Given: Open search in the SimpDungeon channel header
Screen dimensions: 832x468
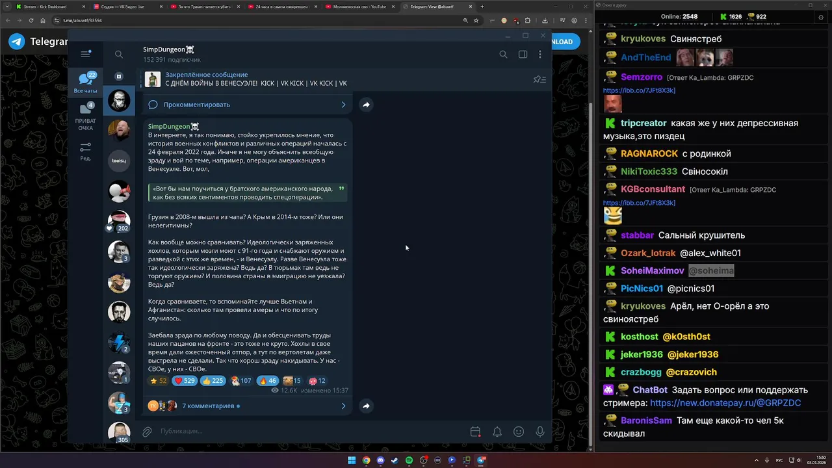Looking at the screenshot, I should 503,55.
